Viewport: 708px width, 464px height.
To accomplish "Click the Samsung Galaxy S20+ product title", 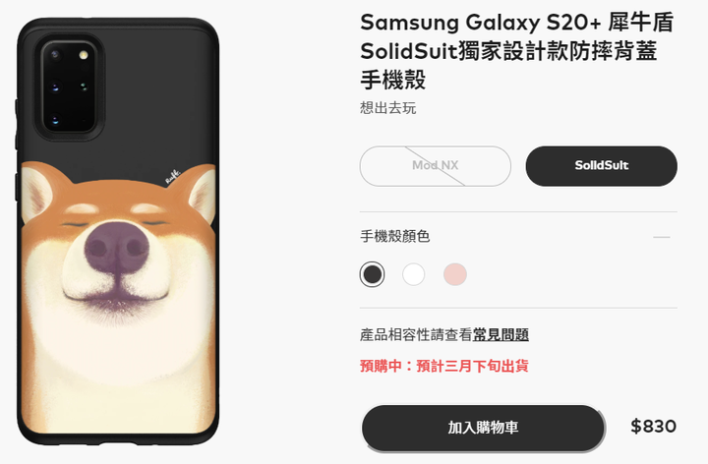I will [517, 50].
